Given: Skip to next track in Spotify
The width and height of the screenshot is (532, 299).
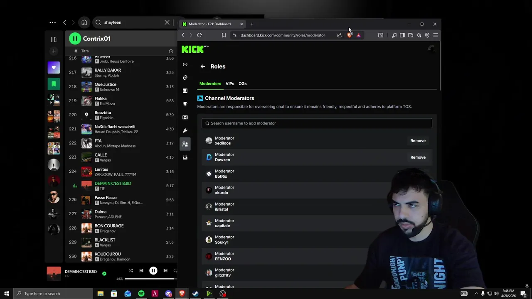Looking at the screenshot, I should [165, 271].
